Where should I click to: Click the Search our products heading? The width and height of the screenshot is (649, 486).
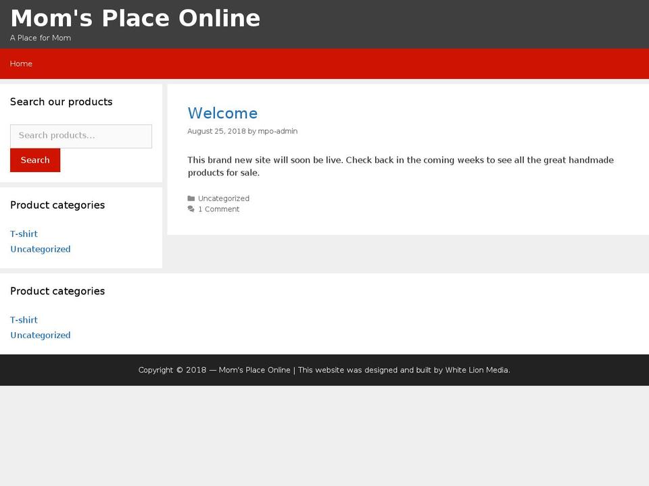tap(62, 102)
